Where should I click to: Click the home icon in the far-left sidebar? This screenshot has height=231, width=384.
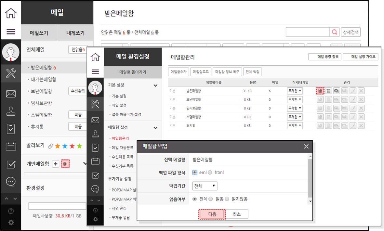(11, 13)
